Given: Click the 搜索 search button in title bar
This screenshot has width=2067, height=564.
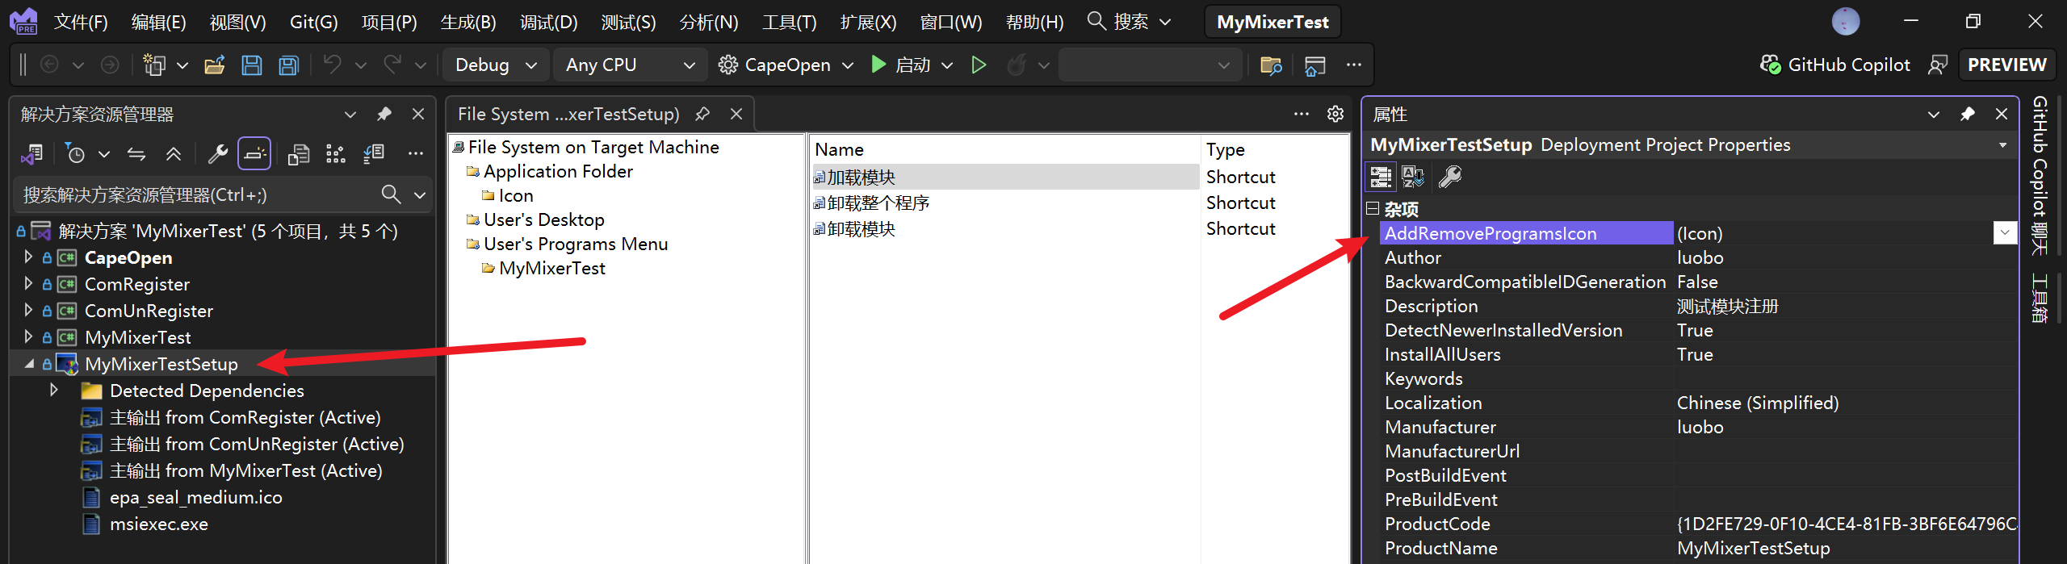Looking at the screenshot, I should [1129, 22].
